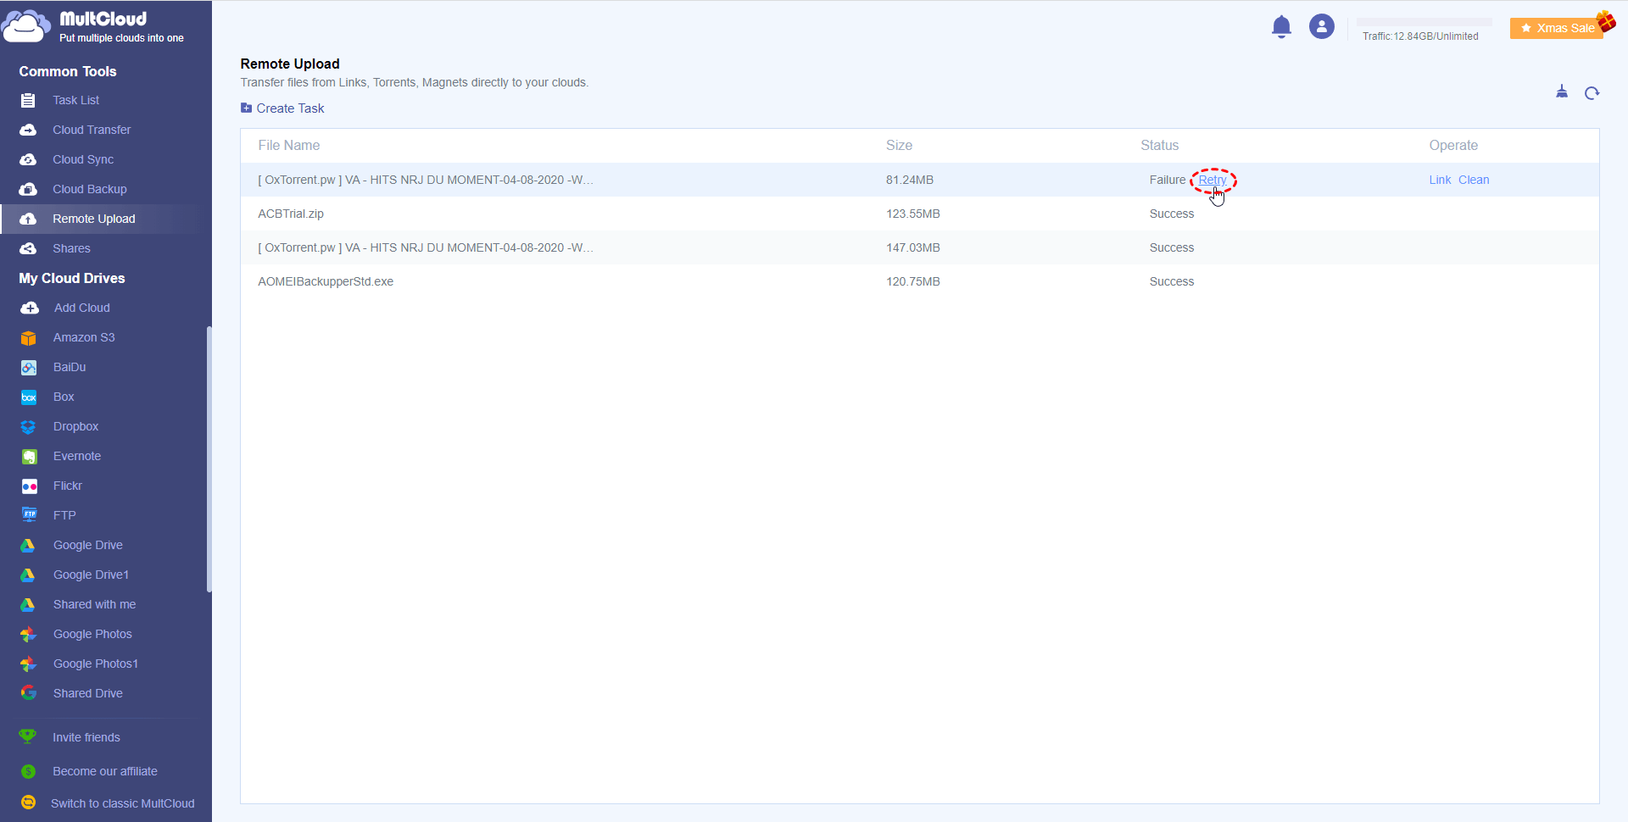The width and height of the screenshot is (1628, 822).
Task: Click the classic MultCloud switch icon
Action: coord(29,803)
